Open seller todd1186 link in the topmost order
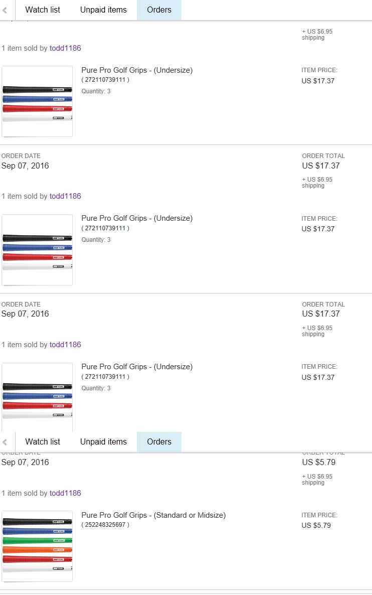This screenshot has height=595, width=372. tap(65, 48)
